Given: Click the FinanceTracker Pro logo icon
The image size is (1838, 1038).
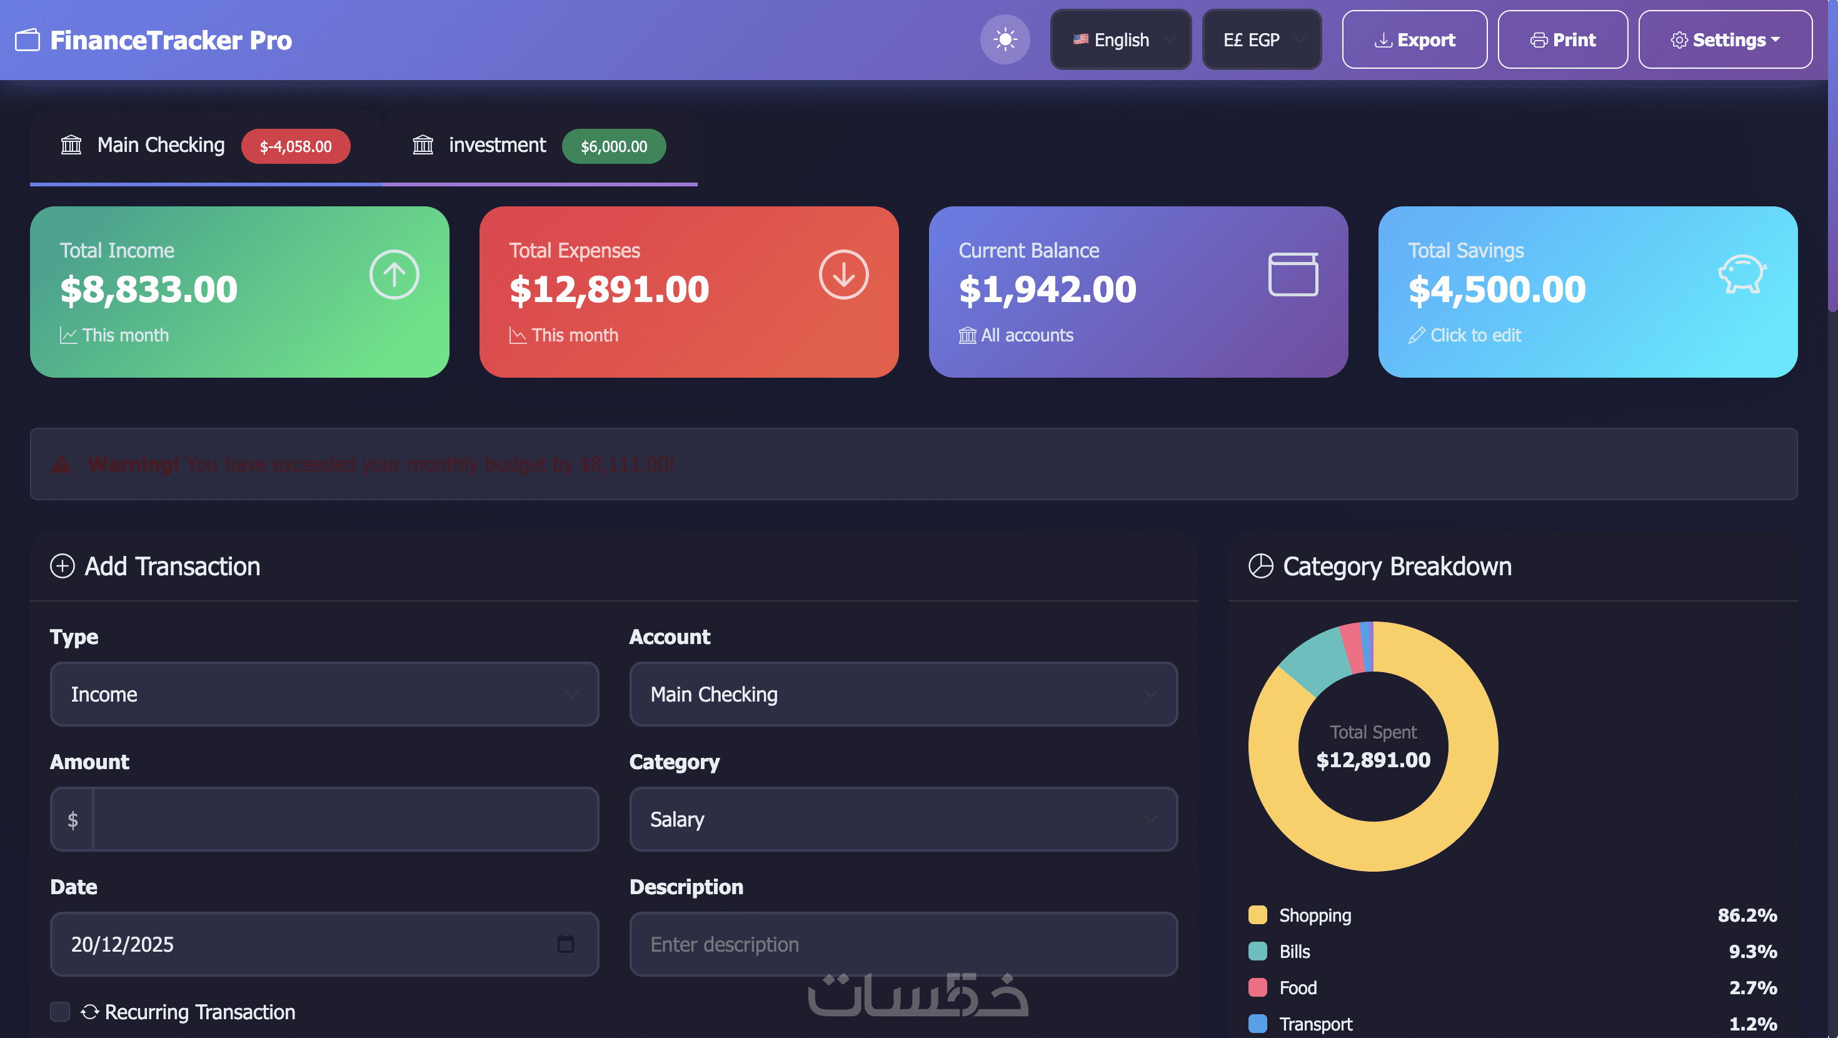Looking at the screenshot, I should [27, 40].
